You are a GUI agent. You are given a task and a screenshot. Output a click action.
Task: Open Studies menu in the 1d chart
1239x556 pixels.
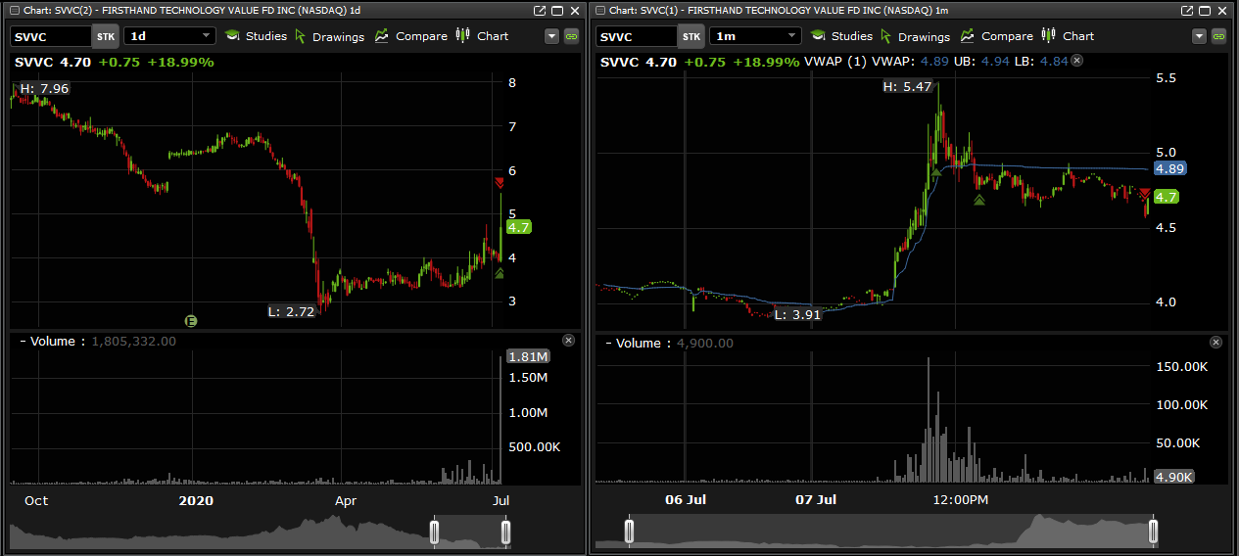pyautogui.click(x=256, y=36)
